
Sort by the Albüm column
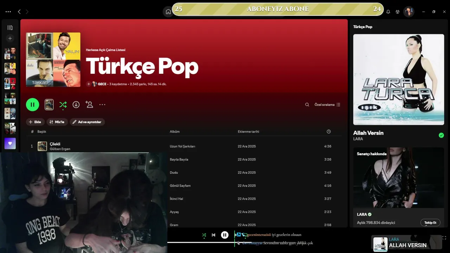[175, 131]
